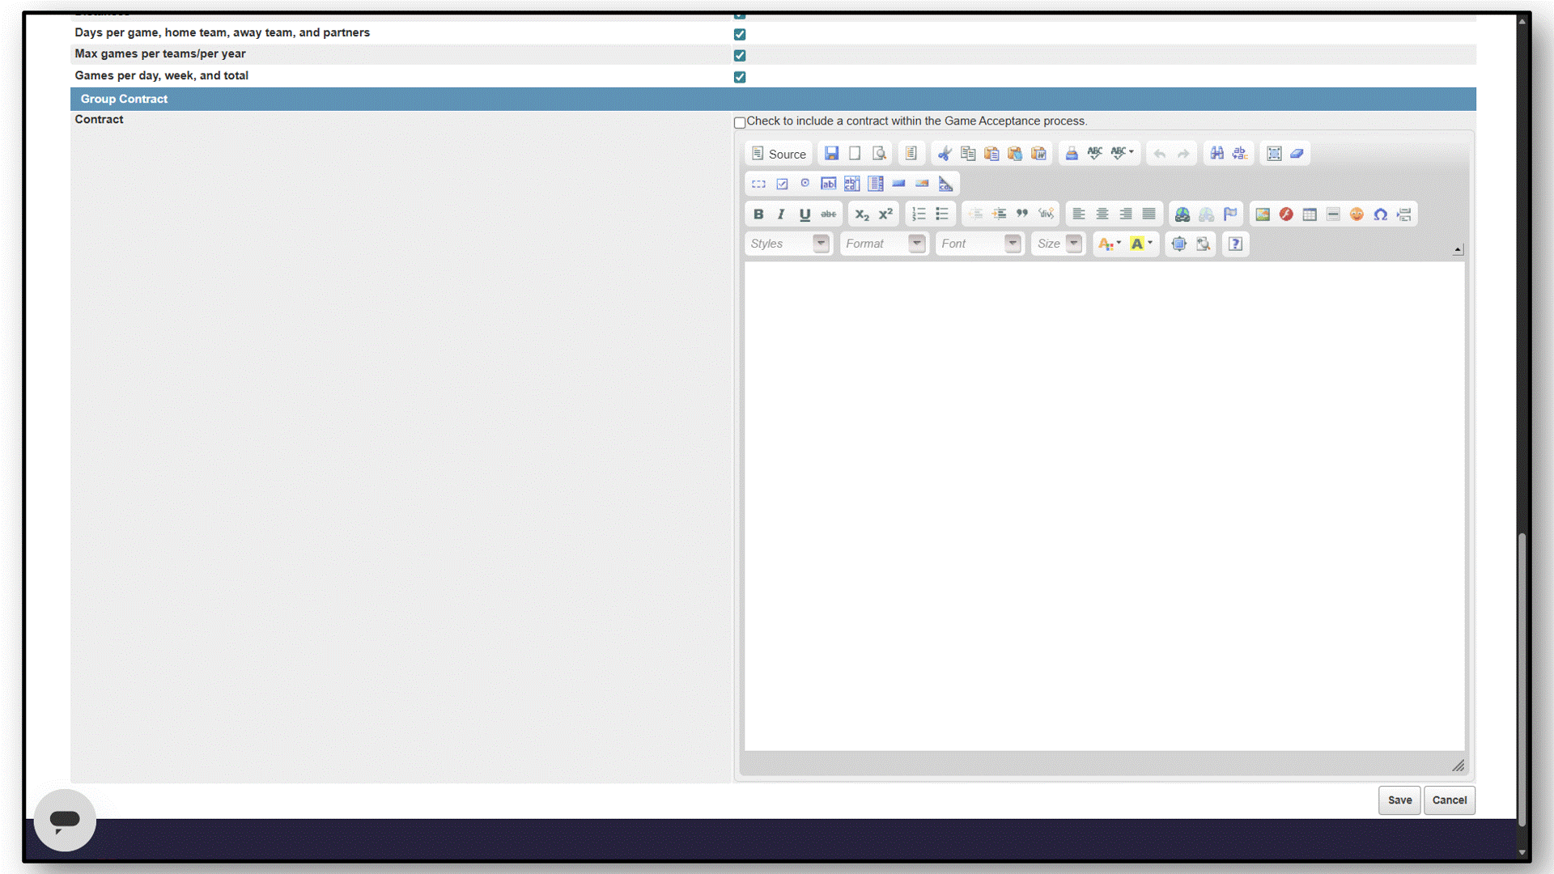Insert a Selection Field icon
Screen dimensions: 1554x874
point(876,184)
